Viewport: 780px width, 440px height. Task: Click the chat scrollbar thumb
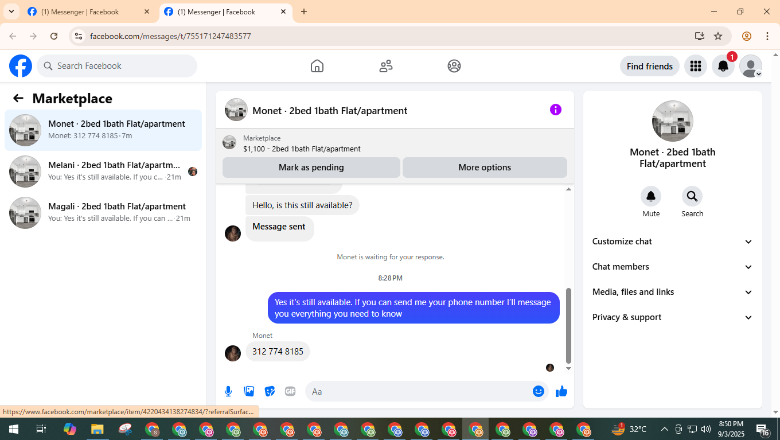(x=569, y=325)
